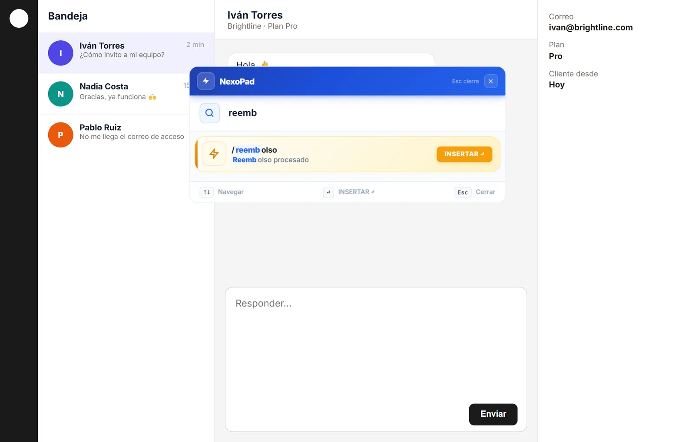
Task: Select the /reembolso snippet result
Action: tap(347, 154)
